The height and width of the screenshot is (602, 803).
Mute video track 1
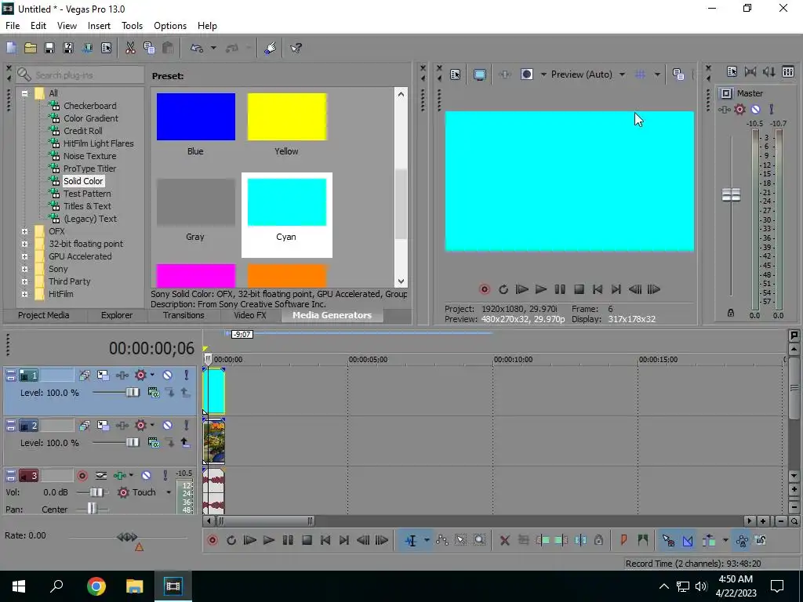(x=168, y=375)
